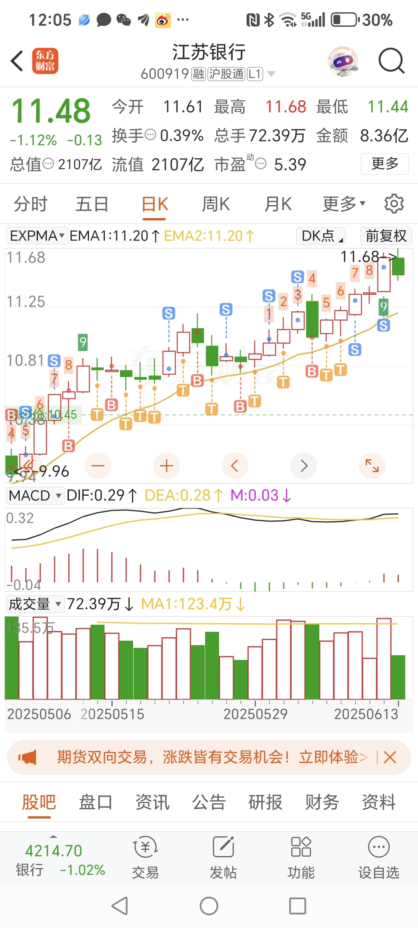418x928 pixels.
Task: Tap DIF:0.29 value label
Action: [x=101, y=495]
